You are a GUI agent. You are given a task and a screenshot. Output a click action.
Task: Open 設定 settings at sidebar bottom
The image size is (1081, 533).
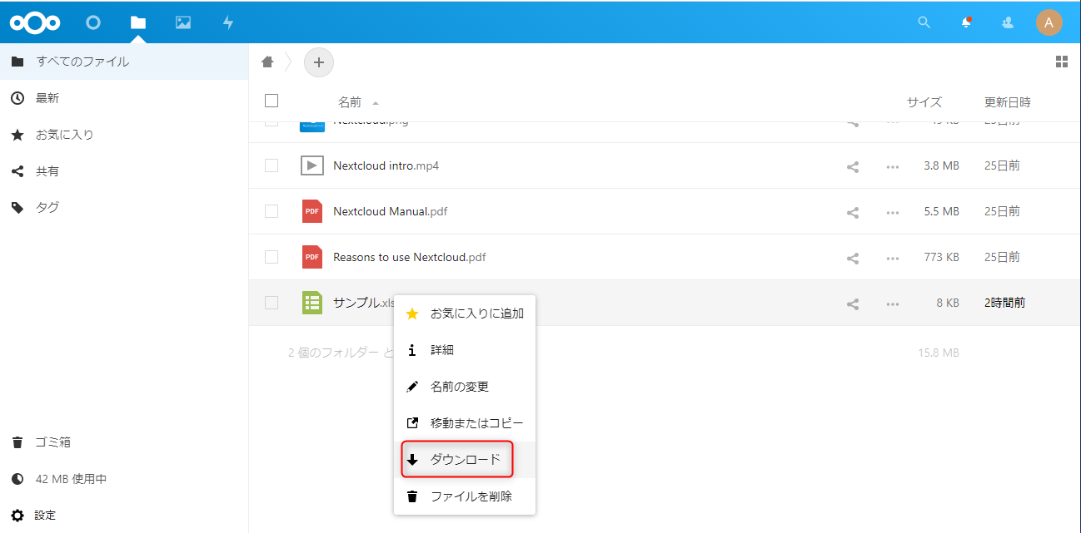[x=124, y=516]
